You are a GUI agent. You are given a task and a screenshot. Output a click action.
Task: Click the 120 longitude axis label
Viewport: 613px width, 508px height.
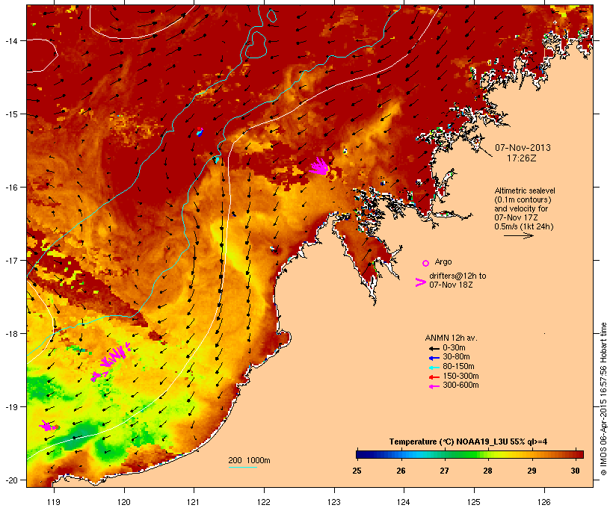[124, 502]
